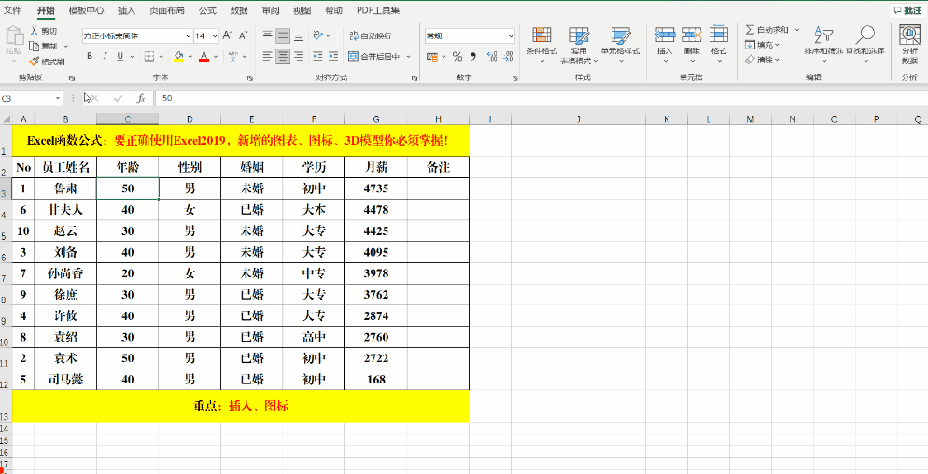
Task: Click the text orientation icon
Action: [318, 35]
